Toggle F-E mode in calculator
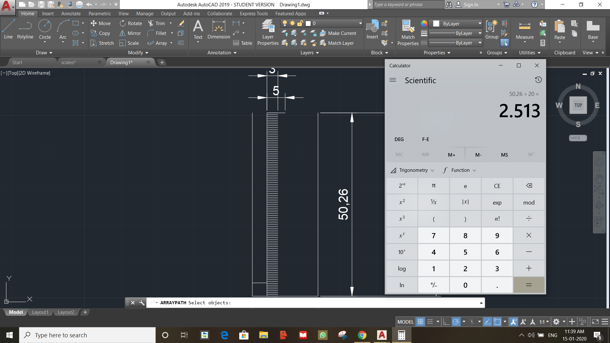 (x=426, y=139)
